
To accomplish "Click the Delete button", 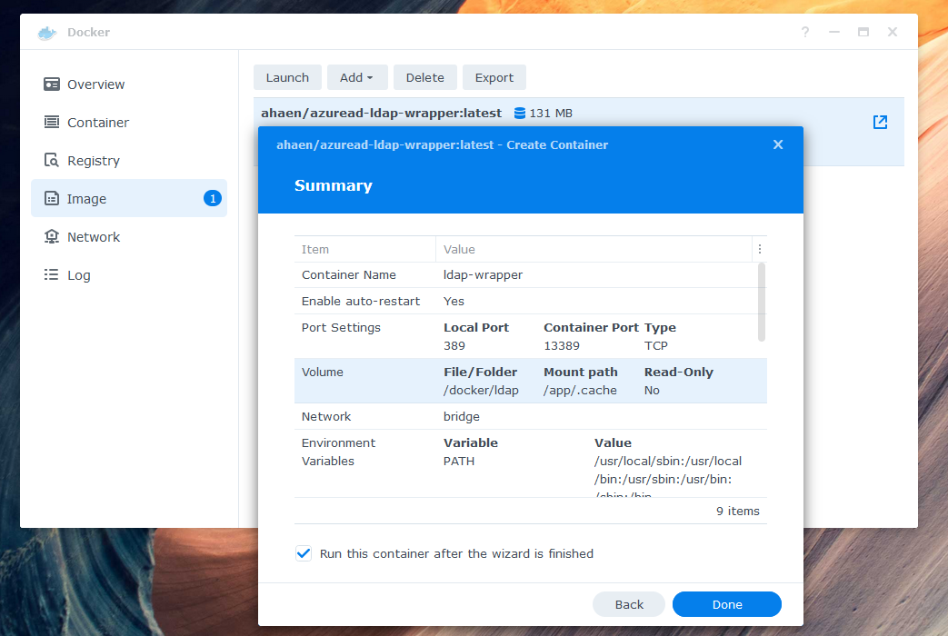I will pyautogui.click(x=424, y=77).
